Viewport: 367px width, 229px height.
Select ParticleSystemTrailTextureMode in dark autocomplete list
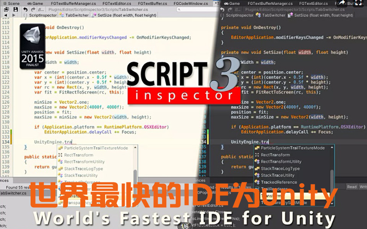[292, 148]
